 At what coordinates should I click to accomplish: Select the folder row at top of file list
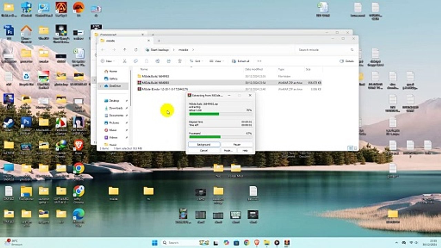(229, 76)
